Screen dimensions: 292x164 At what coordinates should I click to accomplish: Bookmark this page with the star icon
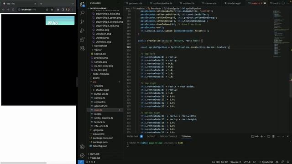tap(52, 10)
